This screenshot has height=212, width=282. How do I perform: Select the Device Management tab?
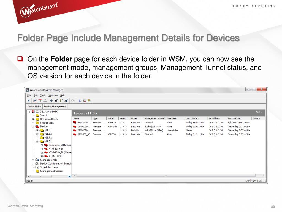click(55, 107)
